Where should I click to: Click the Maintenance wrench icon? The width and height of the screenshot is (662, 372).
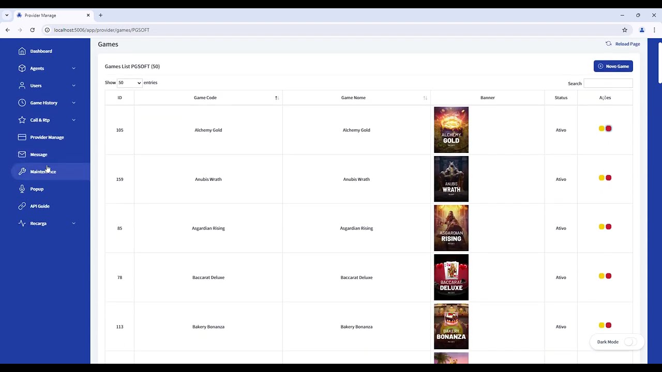[22, 172]
